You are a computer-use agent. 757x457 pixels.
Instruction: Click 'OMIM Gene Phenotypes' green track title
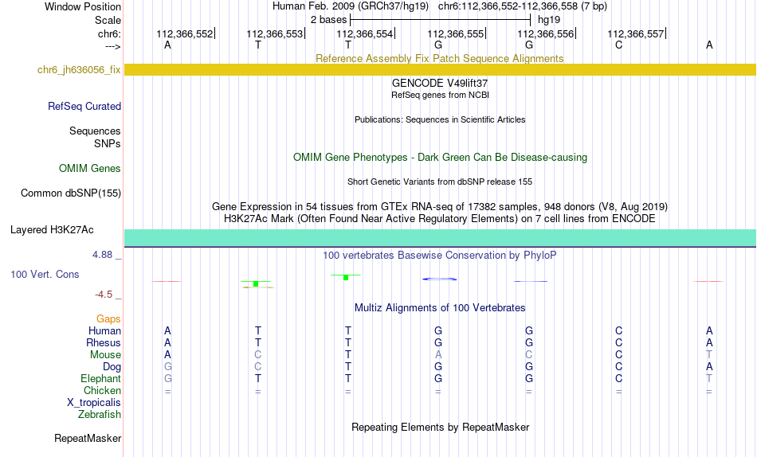(440, 158)
